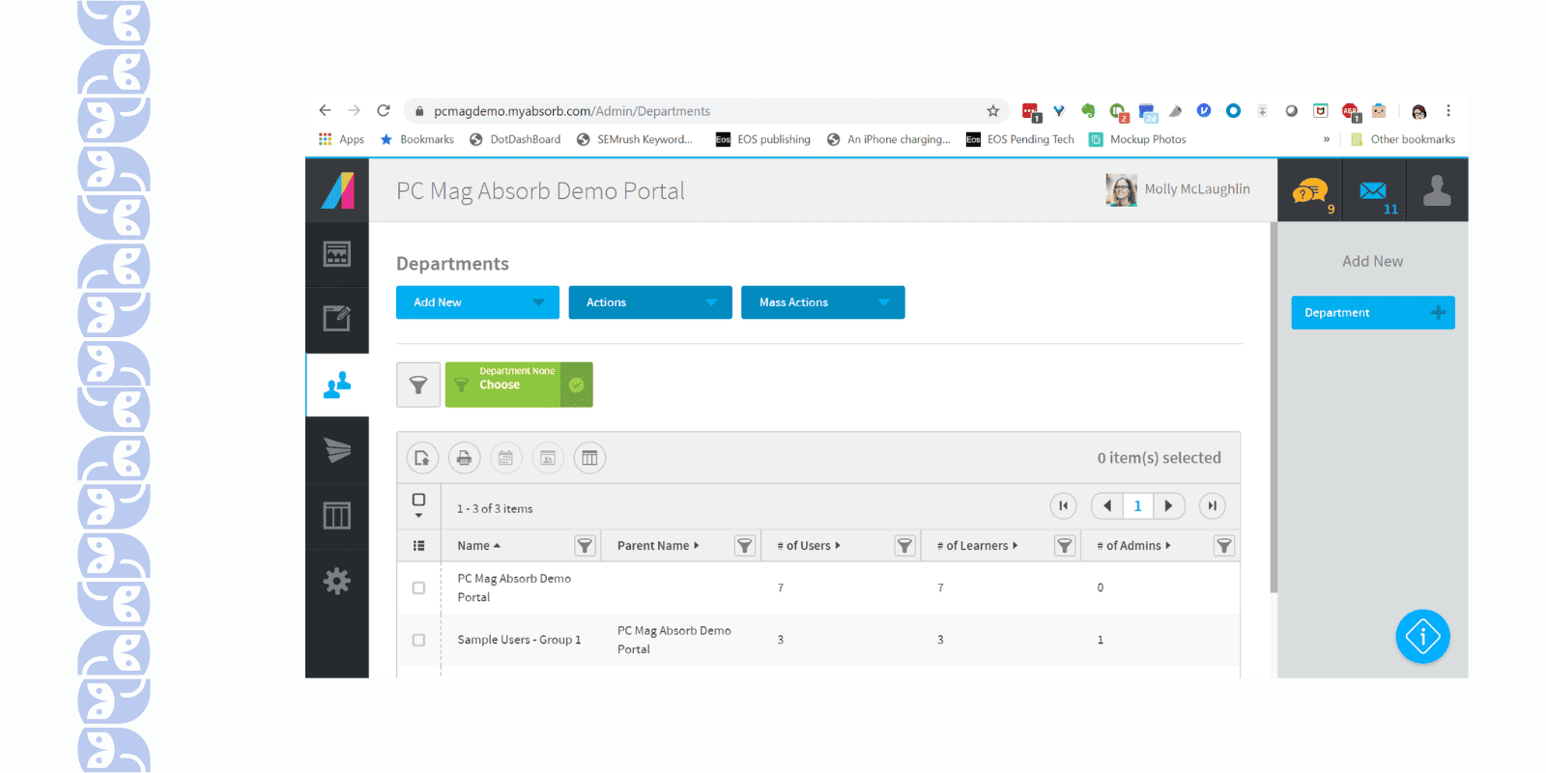Screen dimensions: 1546x773
Task: Click the display columns icon
Action: coord(589,458)
